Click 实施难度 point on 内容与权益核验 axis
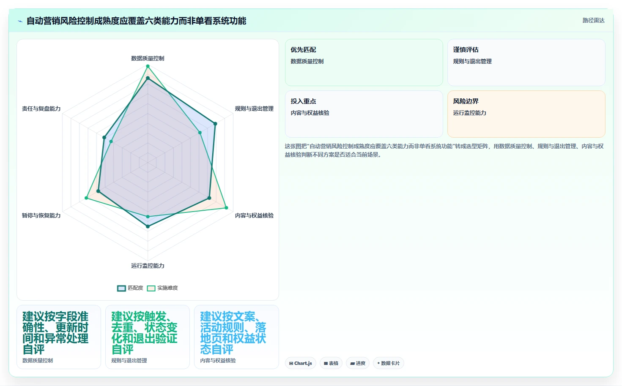622x386 pixels. (226, 208)
